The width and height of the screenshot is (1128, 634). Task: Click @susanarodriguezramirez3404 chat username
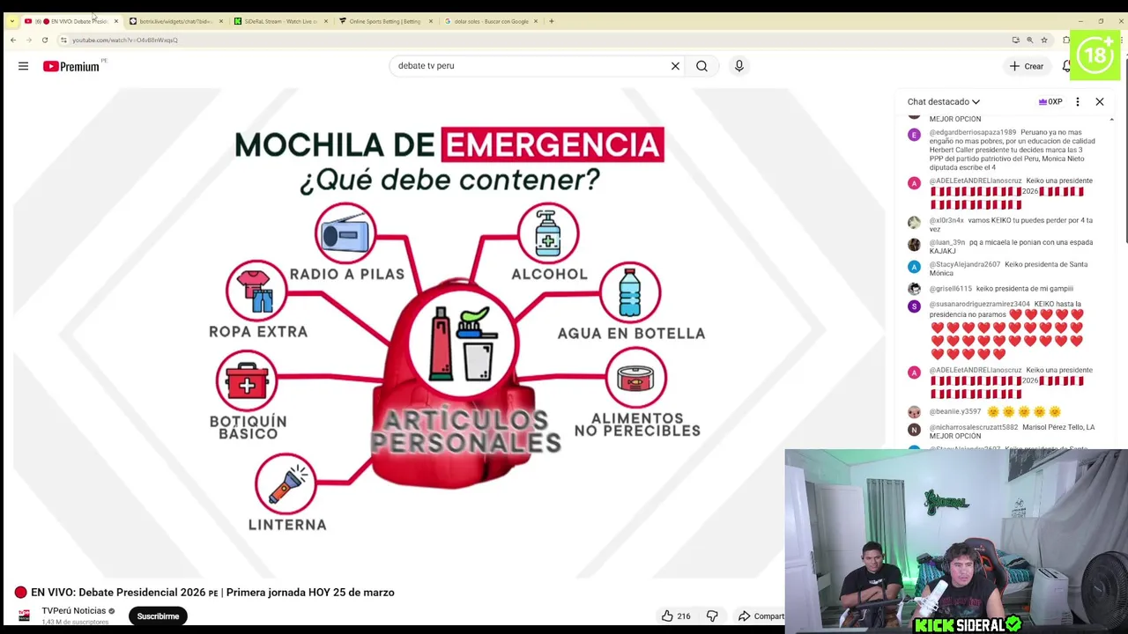click(979, 305)
